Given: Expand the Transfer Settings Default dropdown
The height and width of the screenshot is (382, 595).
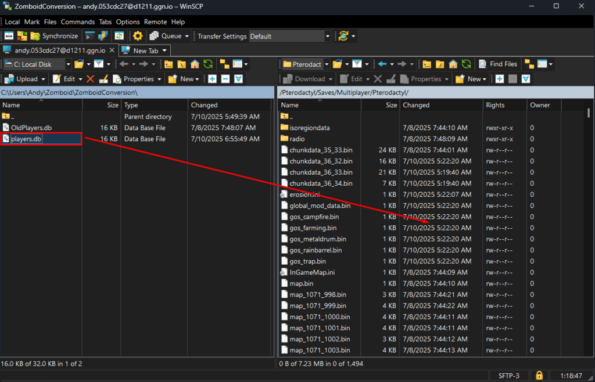Looking at the screenshot, I should 328,36.
